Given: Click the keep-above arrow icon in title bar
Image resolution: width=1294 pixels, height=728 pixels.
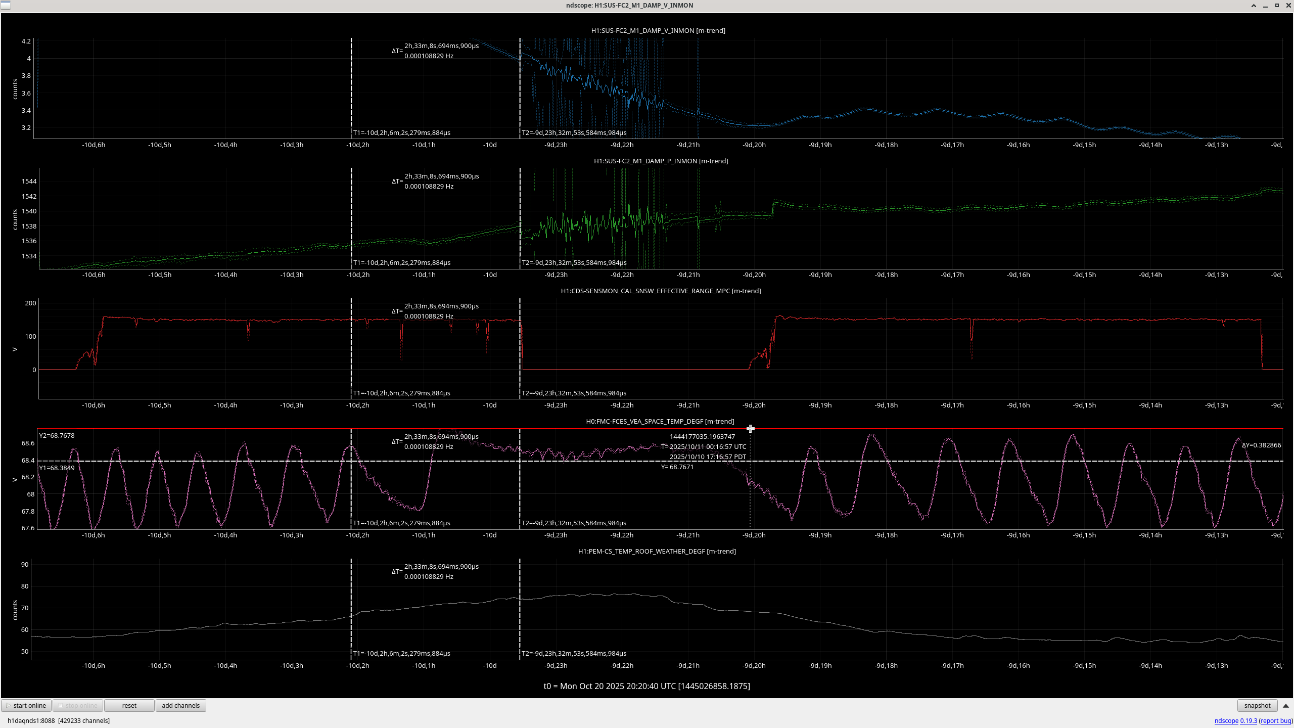Looking at the screenshot, I should tap(1254, 6).
